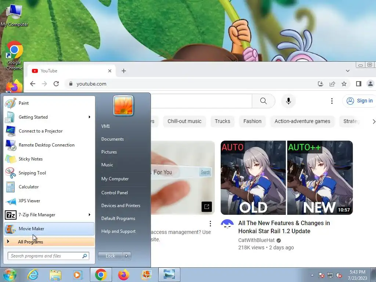This screenshot has height=282, width=376.
Task: Click the taskbar clock showing 5:43 PM
Action: click(x=357, y=275)
